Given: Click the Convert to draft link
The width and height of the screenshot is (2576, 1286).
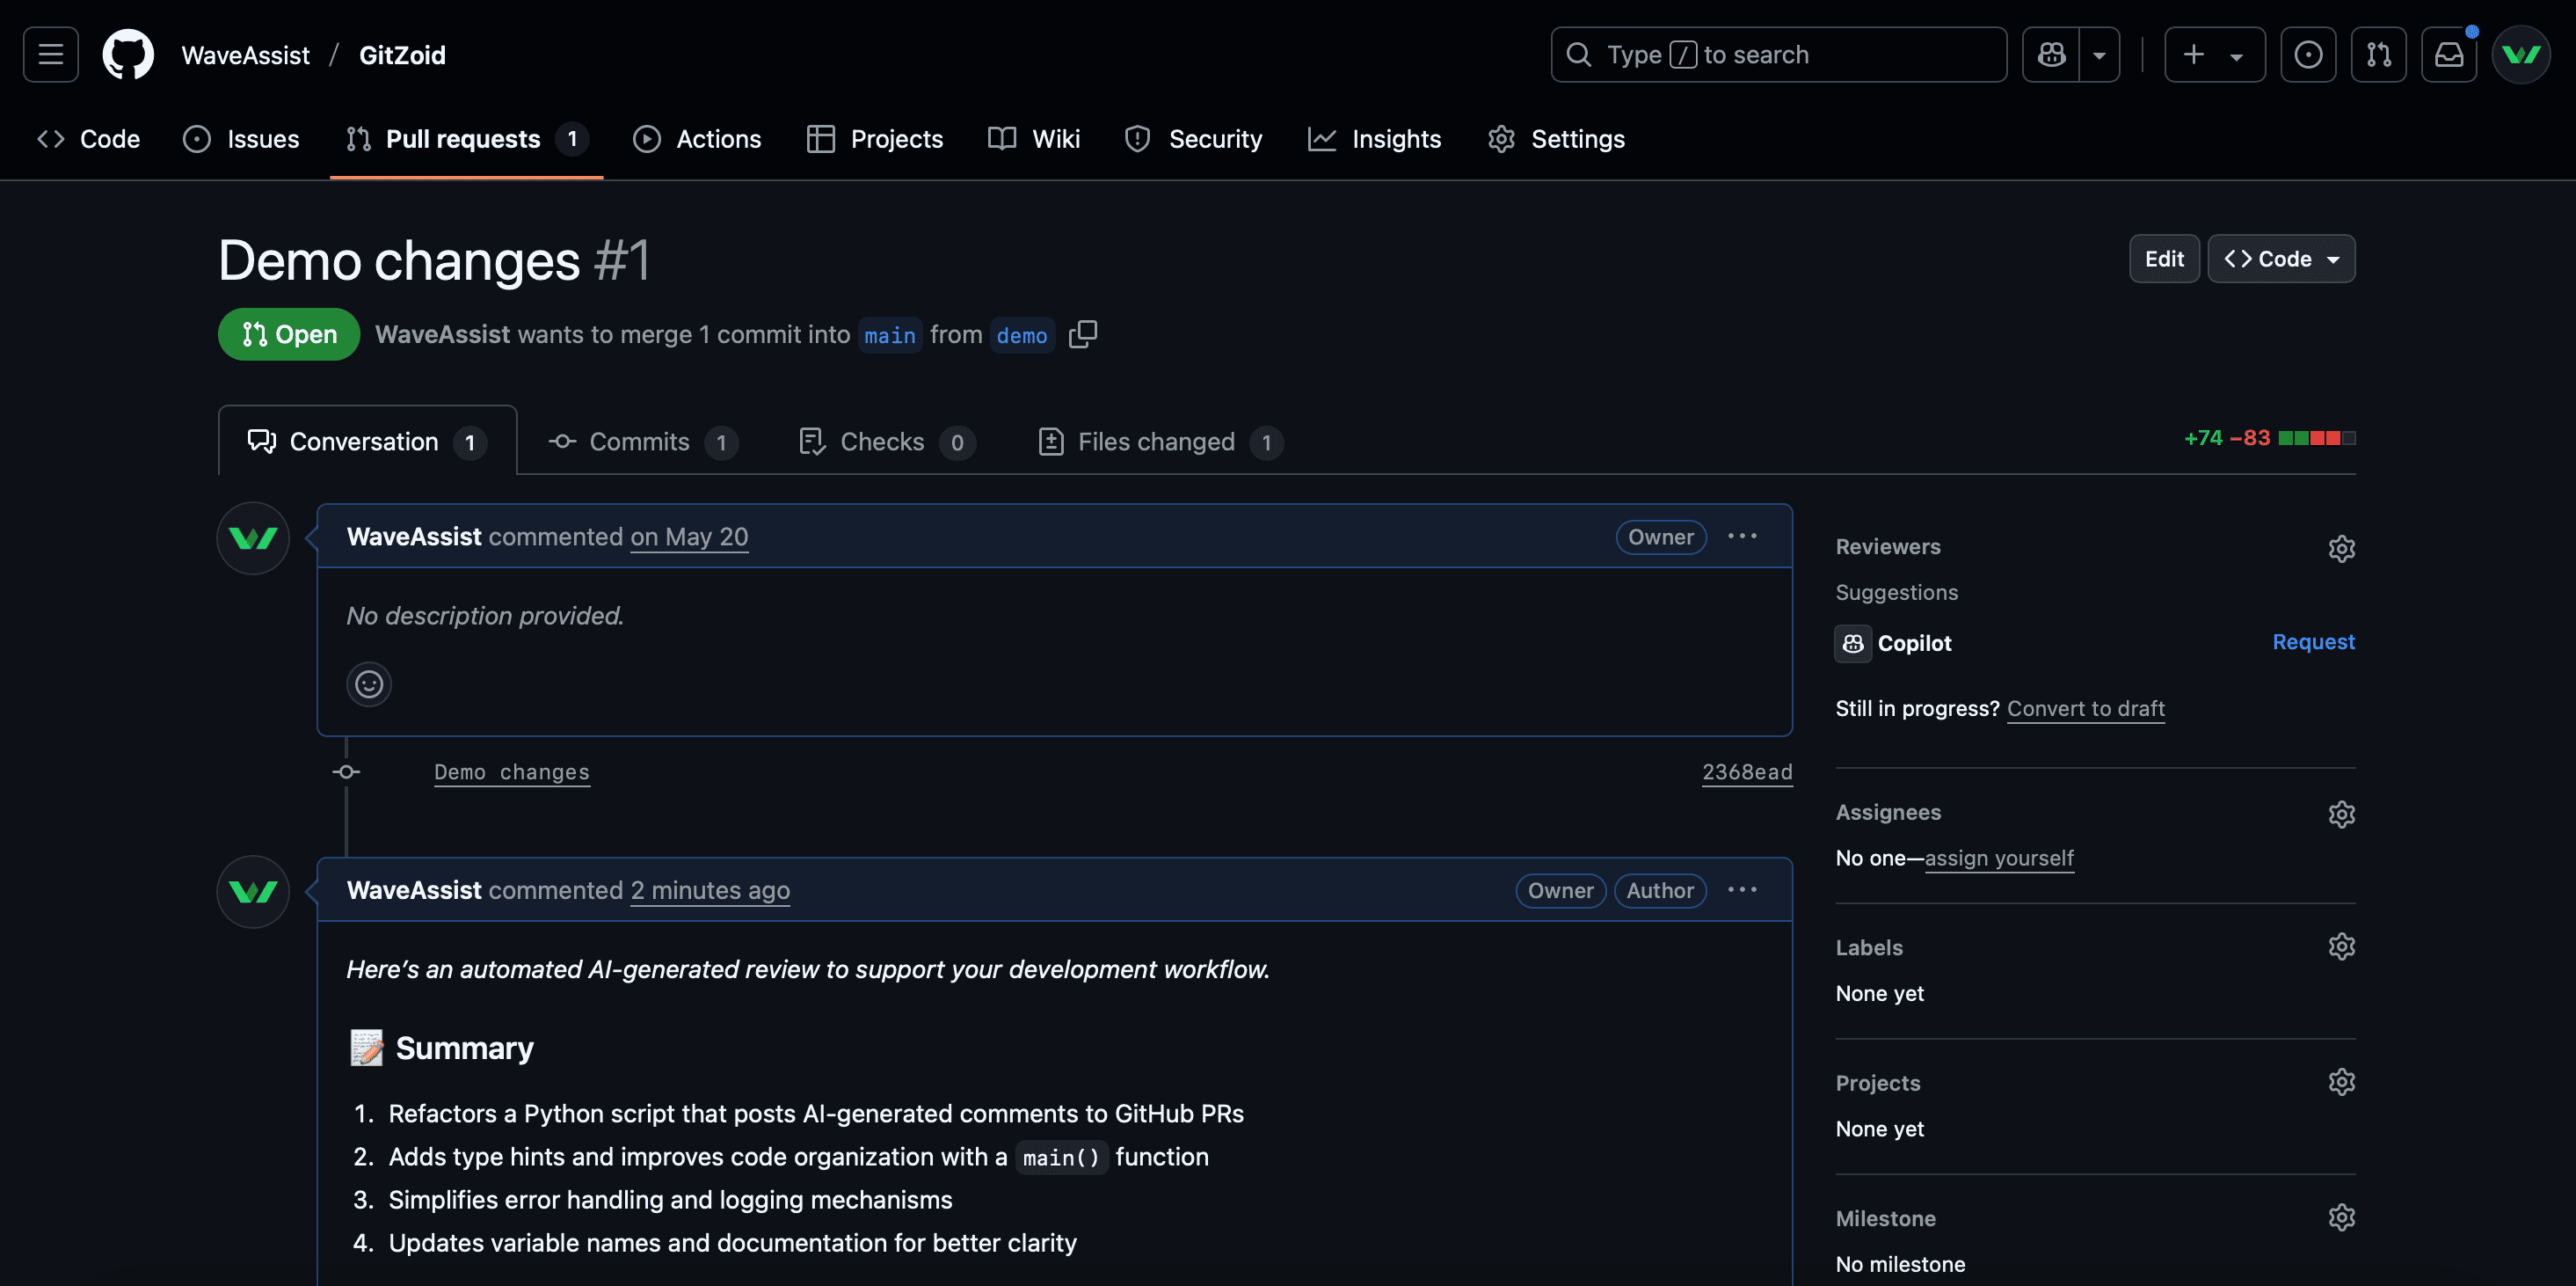Looking at the screenshot, I should pos(2085,709).
